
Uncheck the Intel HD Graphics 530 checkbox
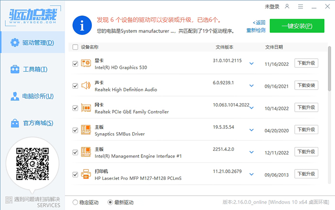pyautogui.click(x=75, y=63)
